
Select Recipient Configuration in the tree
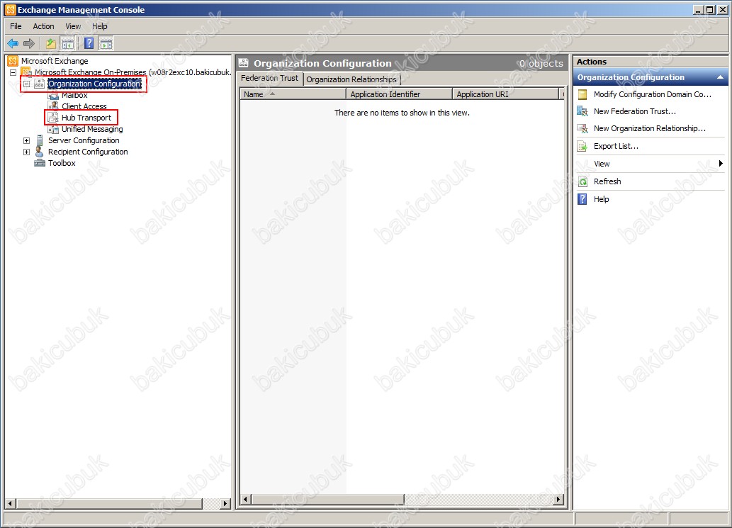point(88,152)
